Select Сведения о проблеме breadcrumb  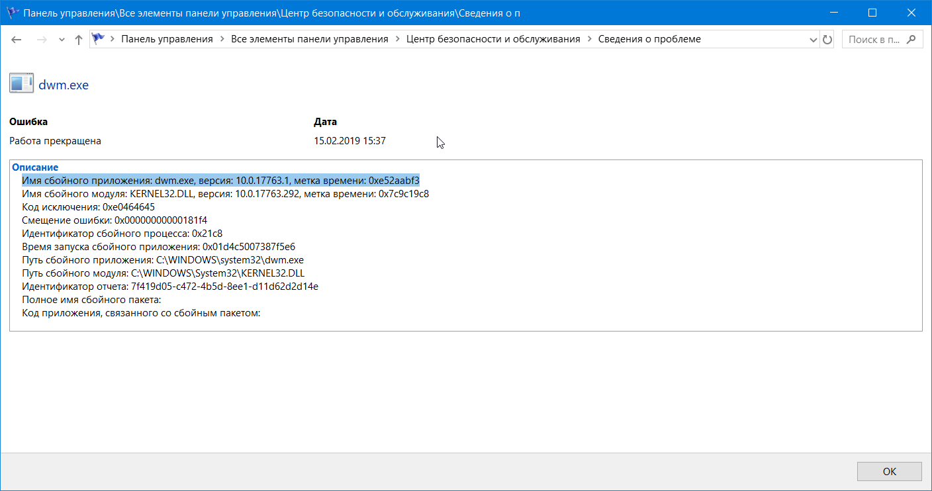coord(649,39)
